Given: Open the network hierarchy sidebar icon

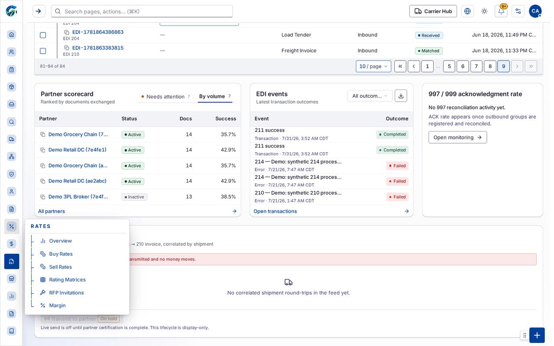Looking at the screenshot, I should [12, 157].
